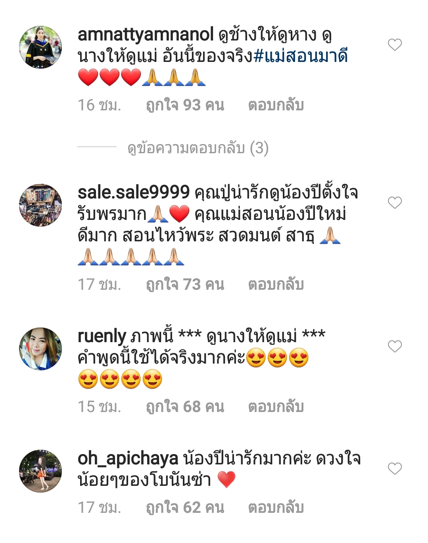Expand the 3 replies under amnattyamnanol's comment

tap(198, 148)
